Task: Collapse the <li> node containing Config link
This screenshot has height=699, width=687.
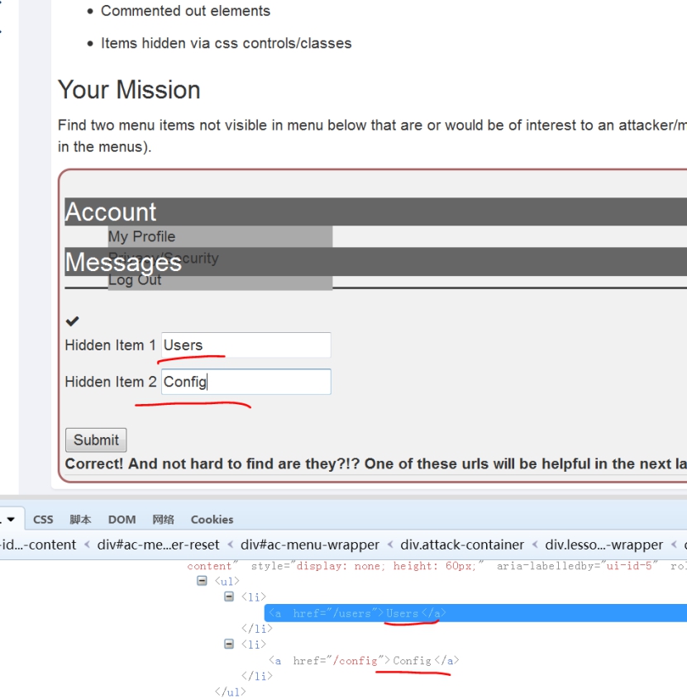Action: click(x=229, y=644)
